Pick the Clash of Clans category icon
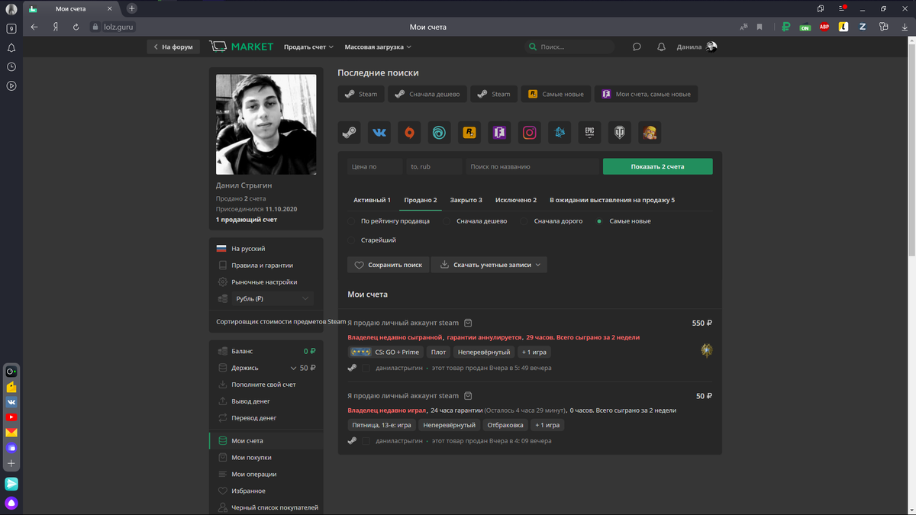The image size is (916, 515). coord(650,132)
